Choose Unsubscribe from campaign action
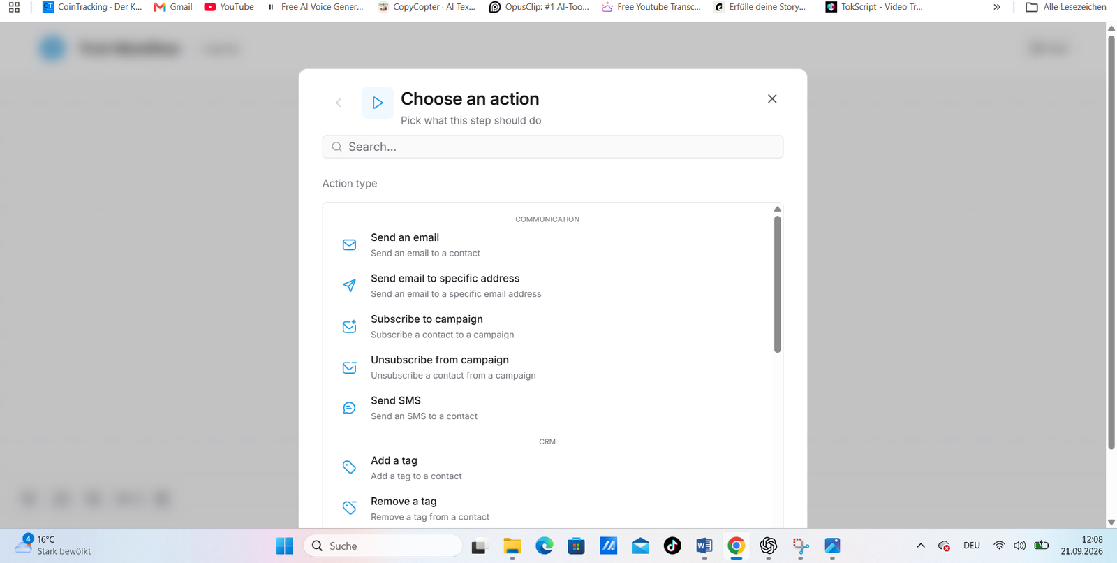 (548, 367)
